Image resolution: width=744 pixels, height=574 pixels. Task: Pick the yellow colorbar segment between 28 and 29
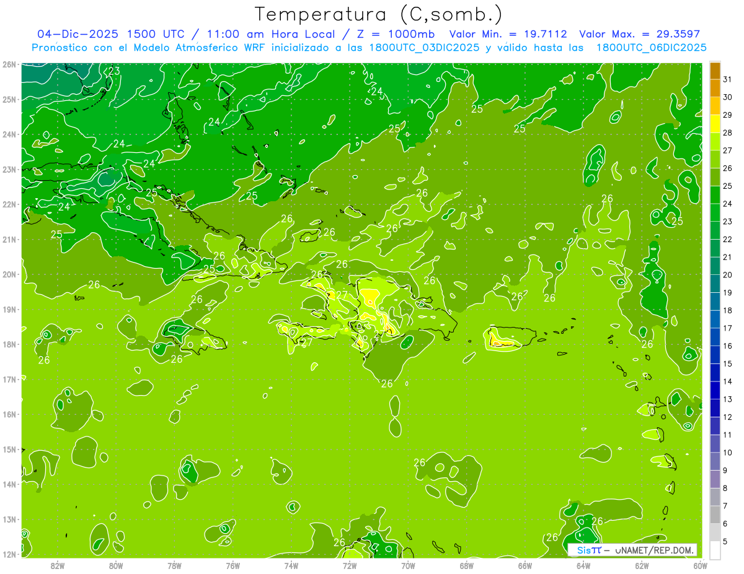point(715,124)
